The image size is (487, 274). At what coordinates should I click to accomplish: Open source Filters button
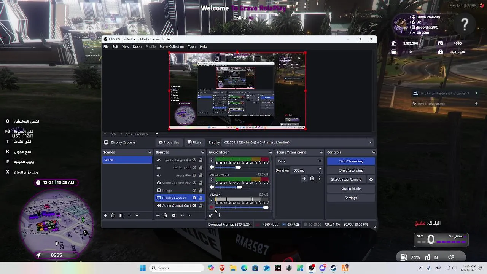(x=195, y=142)
